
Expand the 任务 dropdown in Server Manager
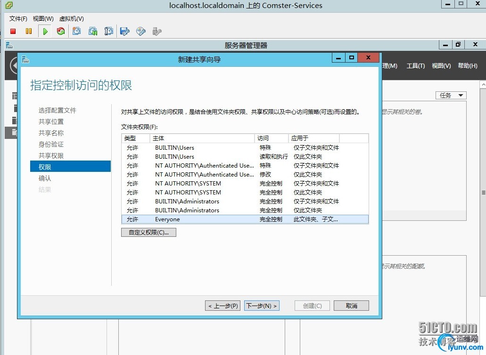[451, 95]
